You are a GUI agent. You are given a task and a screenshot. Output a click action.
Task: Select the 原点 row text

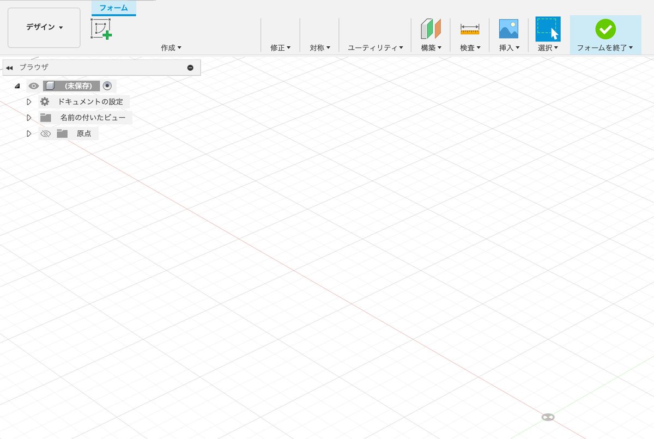(83, 133)
